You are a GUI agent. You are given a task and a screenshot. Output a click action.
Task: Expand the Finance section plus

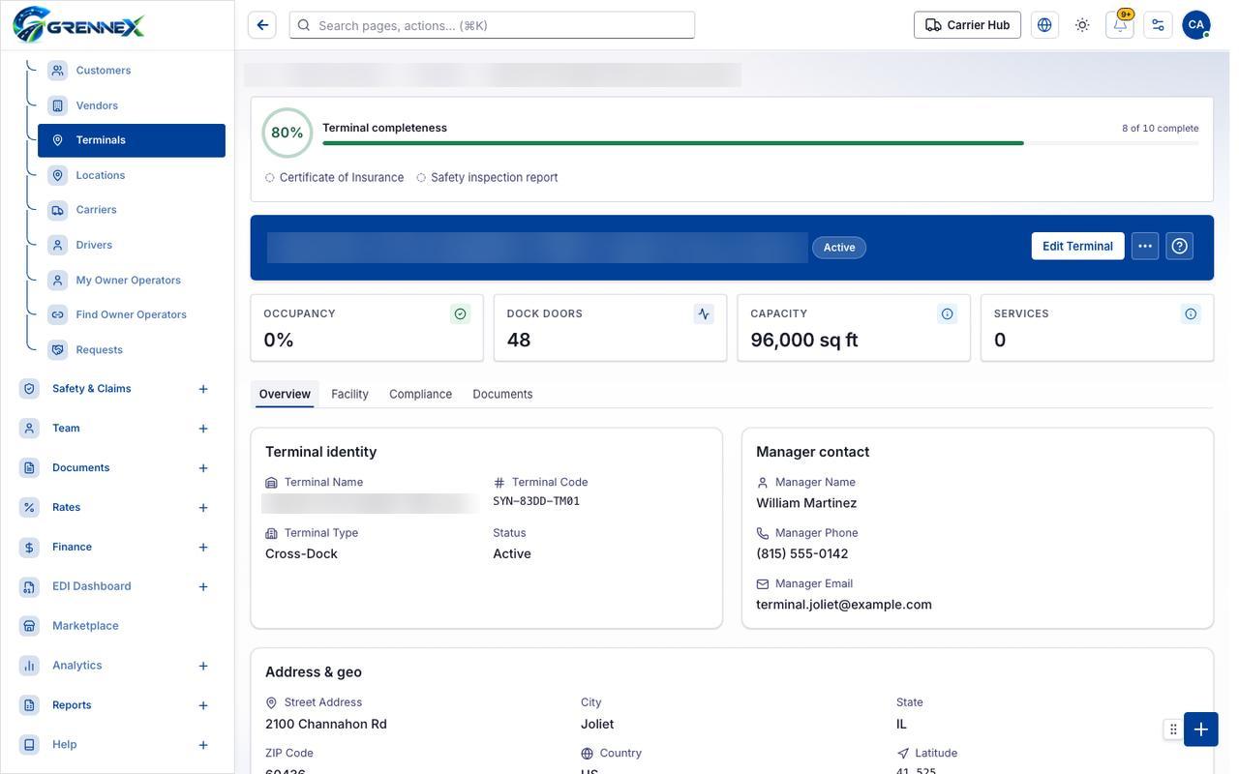[x=203, y=548]
